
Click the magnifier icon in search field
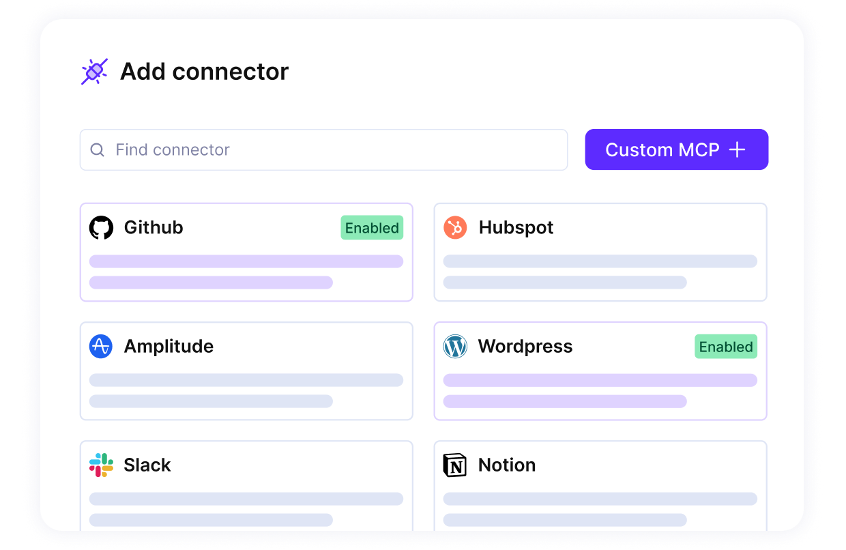tap(98, 149)
